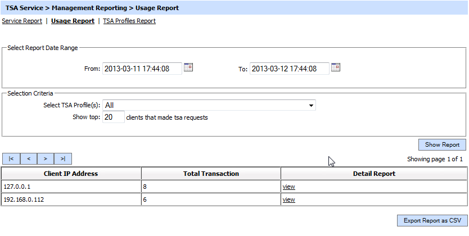Viewport: 469px width, 236px height.
Task: Click the To date input field
Action: [289, 69]
